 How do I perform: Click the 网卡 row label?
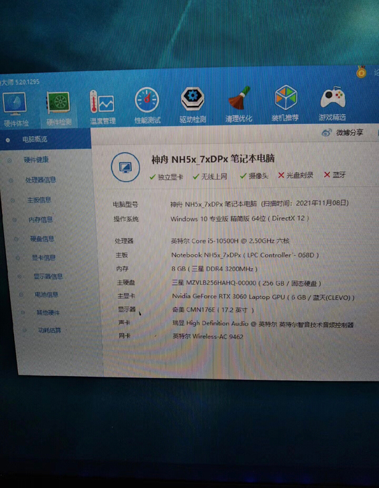pos(125,336)
